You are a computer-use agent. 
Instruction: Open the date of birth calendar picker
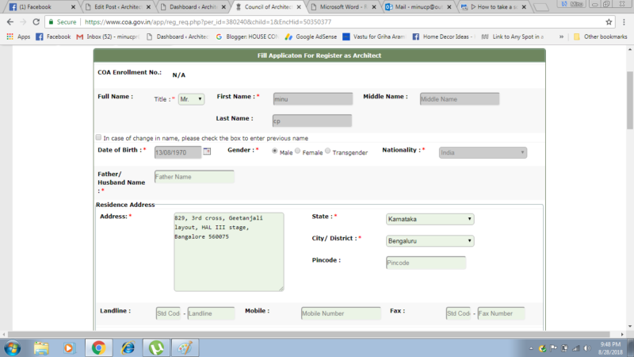(208, 151)
